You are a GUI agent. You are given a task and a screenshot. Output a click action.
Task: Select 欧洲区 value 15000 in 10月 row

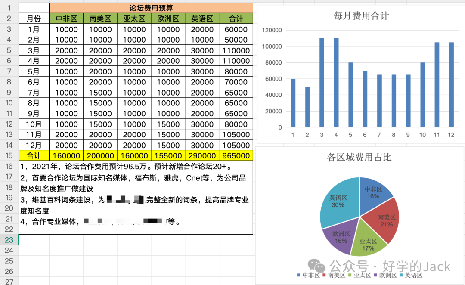[168, 124]
